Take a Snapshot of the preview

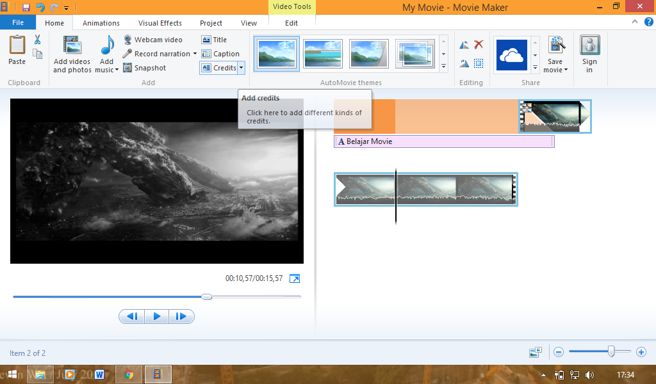coord(145,68)
